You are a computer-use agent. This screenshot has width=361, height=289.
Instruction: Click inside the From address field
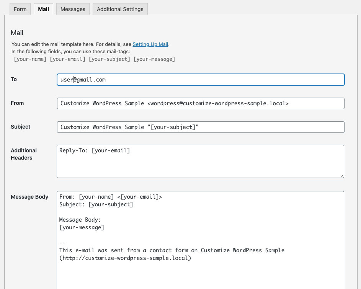[200, 103]
